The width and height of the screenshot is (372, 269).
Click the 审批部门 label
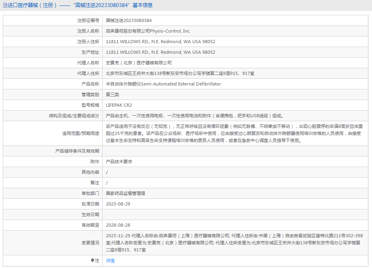click(x=90, y=193)
